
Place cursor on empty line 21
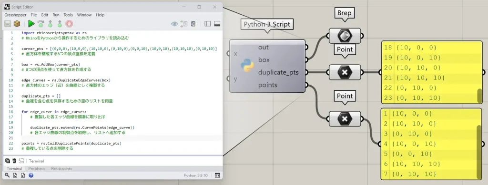click(x=122, y=138)
